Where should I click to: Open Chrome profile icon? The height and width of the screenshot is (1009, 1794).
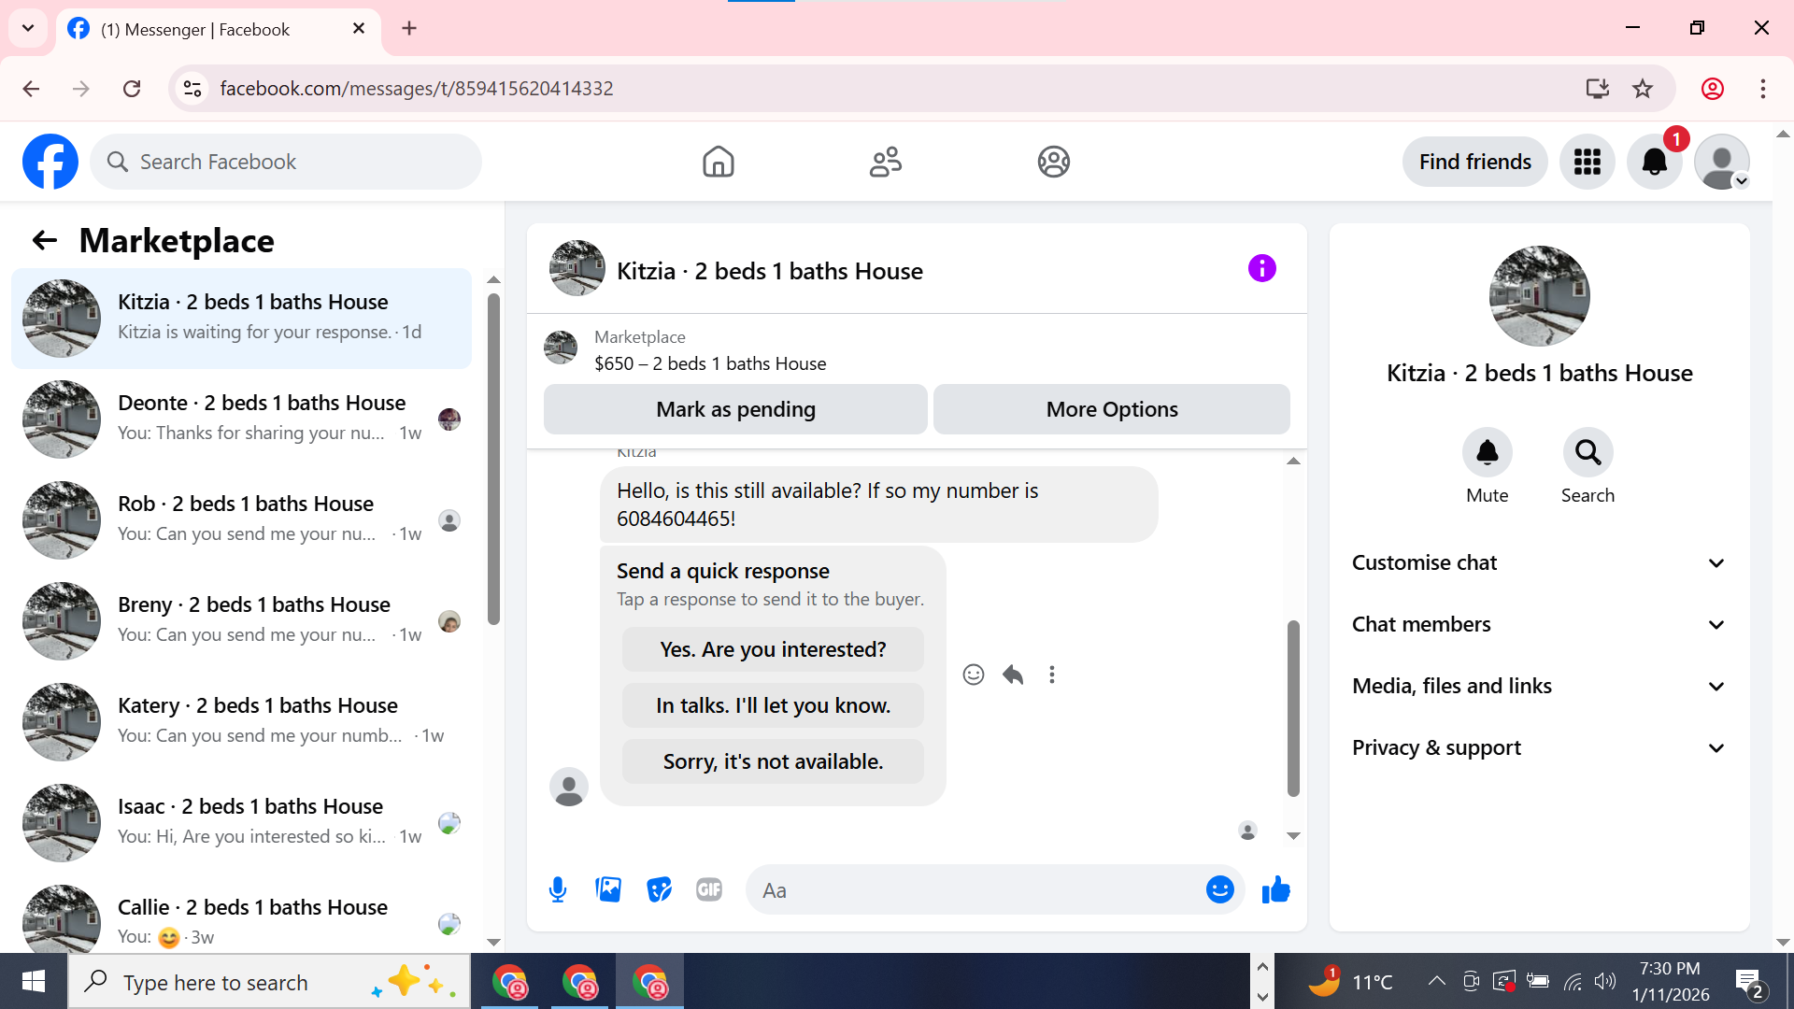1712,89
